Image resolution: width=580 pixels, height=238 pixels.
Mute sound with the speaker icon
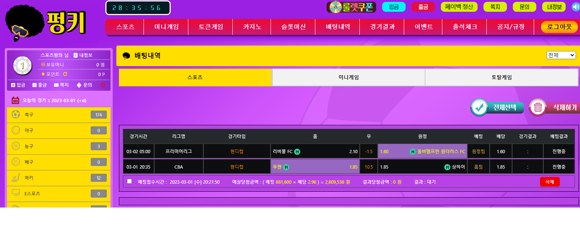(576, 7)
